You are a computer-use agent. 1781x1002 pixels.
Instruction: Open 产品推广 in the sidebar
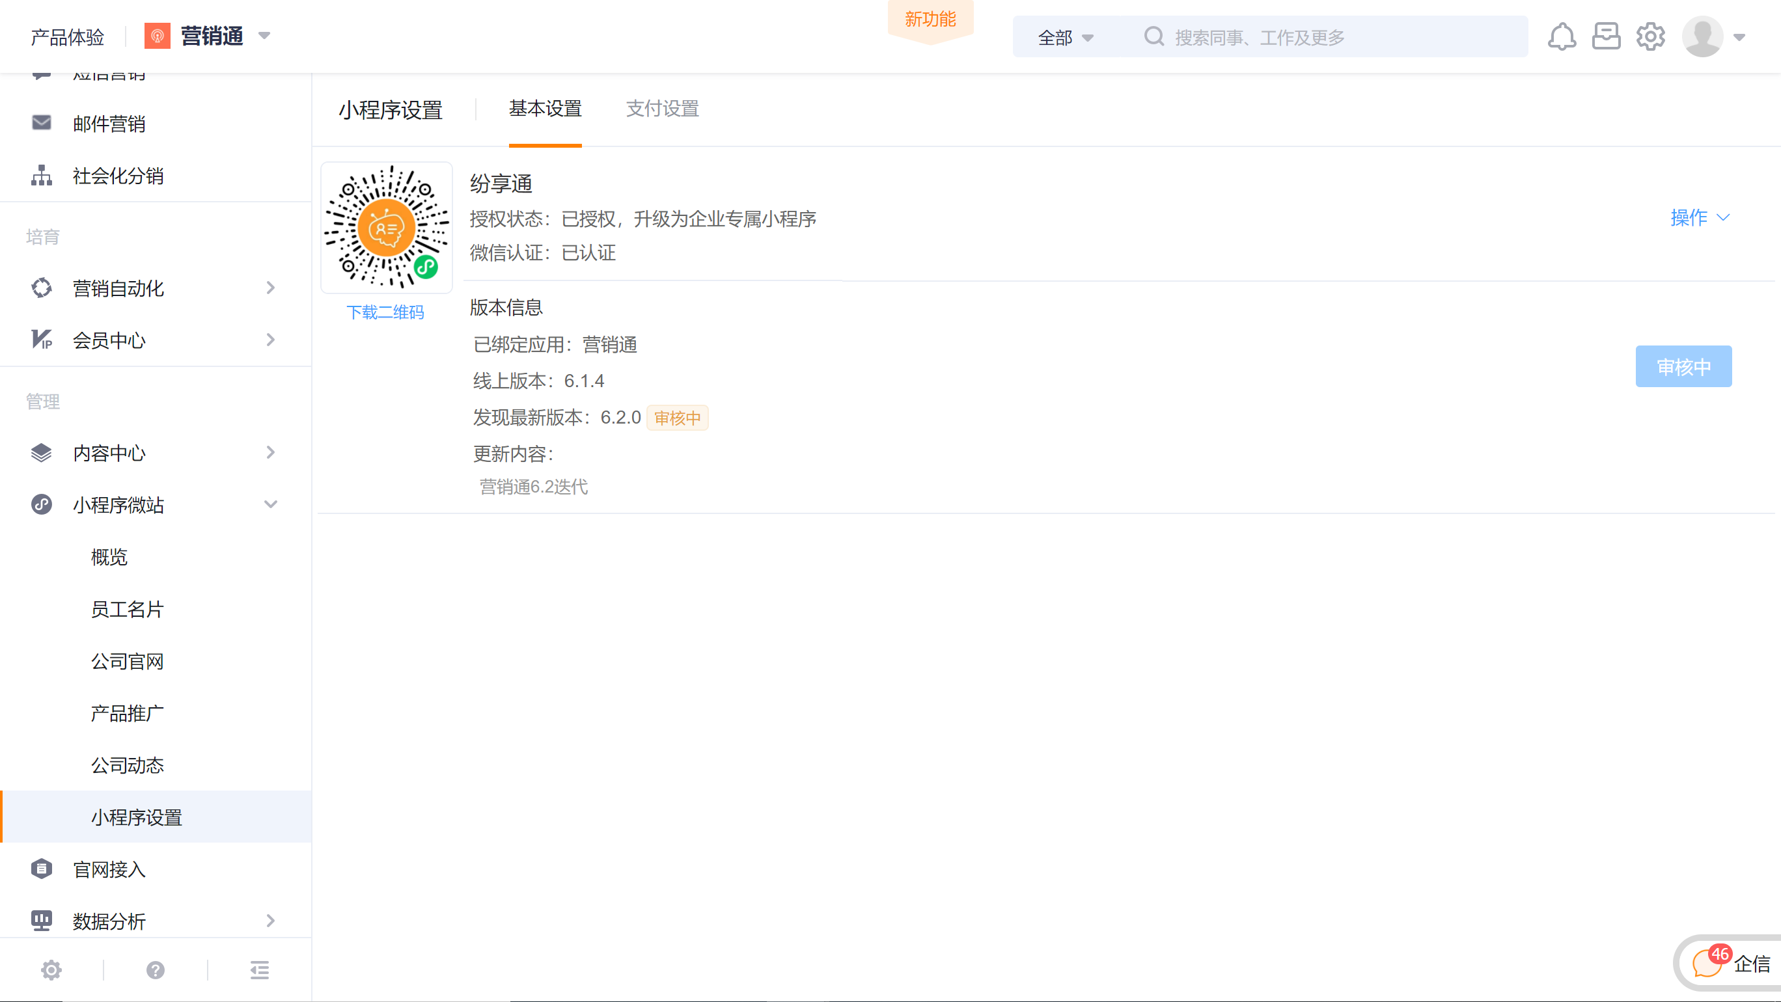[127, 713]
